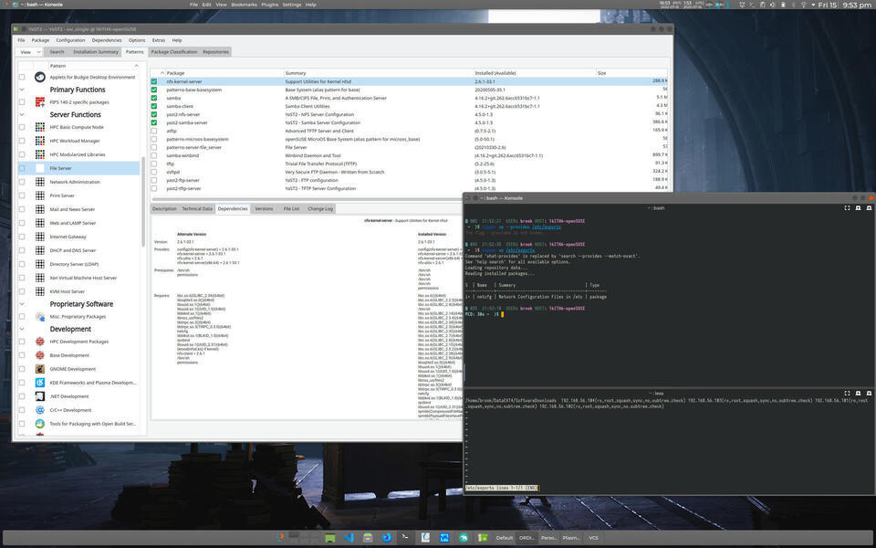Collapse the Server Functions group

point(22,115)
